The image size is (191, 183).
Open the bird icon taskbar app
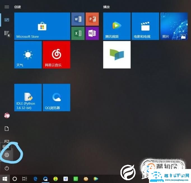pos(66,179)
